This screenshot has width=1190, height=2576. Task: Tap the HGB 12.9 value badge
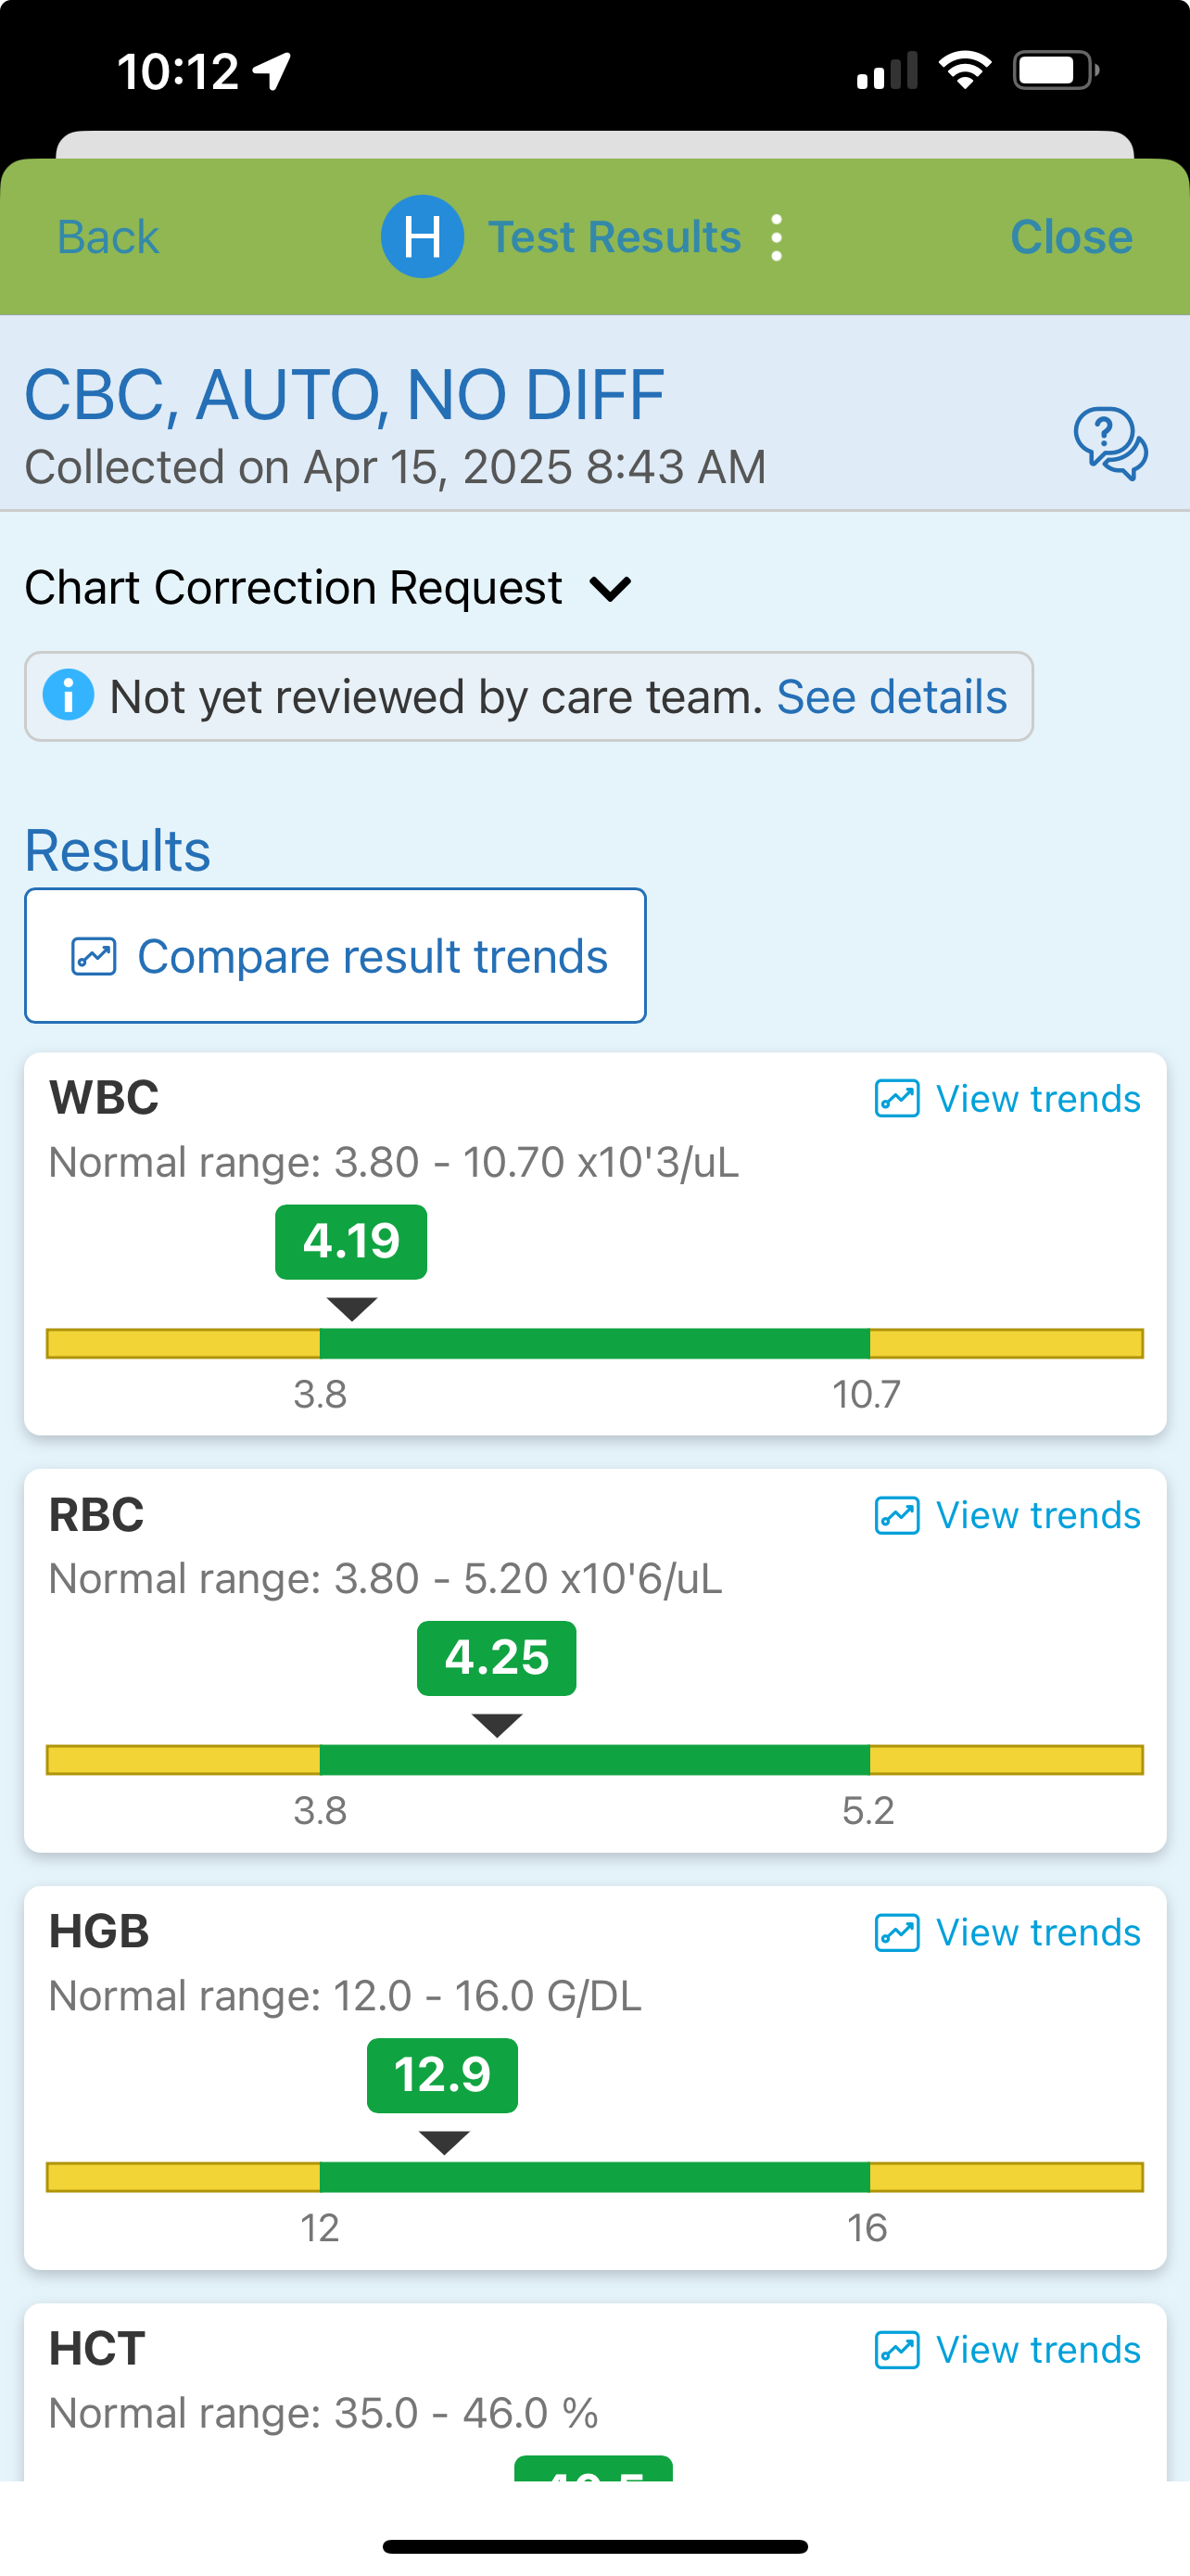click(442, 2075)
